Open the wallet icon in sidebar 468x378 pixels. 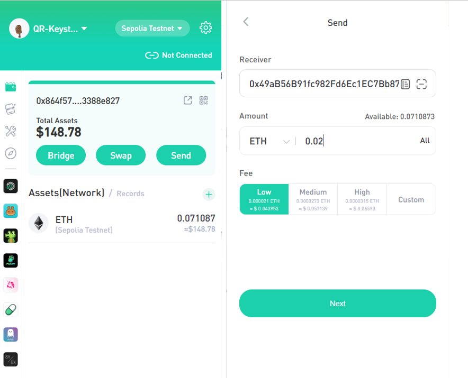click(11, 87)
